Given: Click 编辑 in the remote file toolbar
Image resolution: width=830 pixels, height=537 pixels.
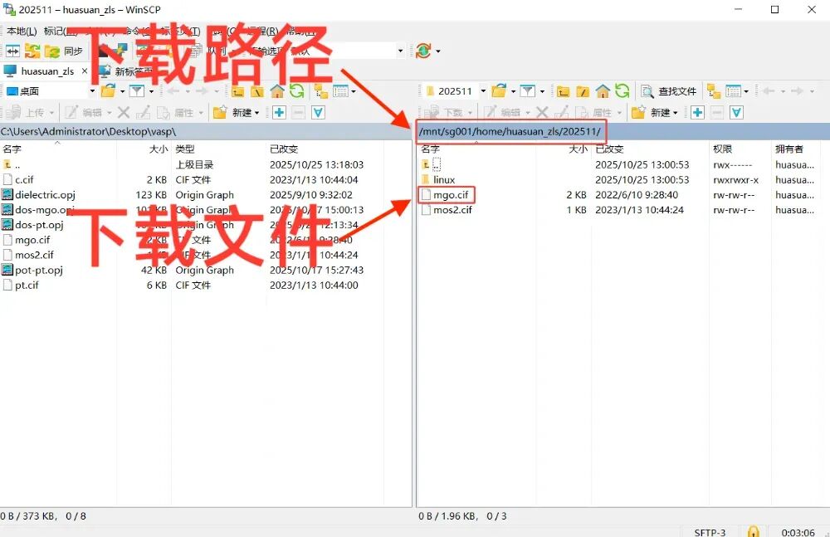Looking at the screenshot, I should (x=506, y=112).
